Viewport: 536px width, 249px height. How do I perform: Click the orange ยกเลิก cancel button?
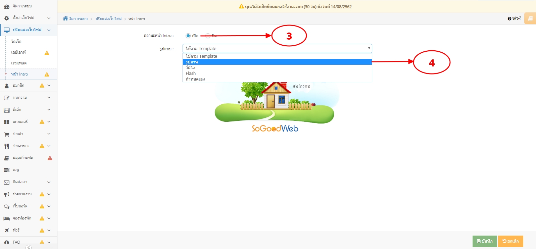click(510, 241)
